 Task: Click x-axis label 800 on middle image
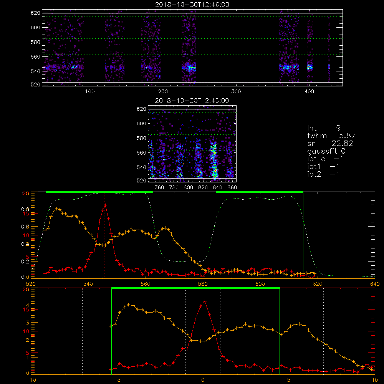coord(188,188)
